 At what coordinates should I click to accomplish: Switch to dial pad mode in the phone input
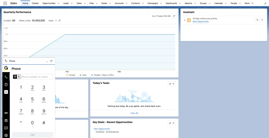point(15,77)
